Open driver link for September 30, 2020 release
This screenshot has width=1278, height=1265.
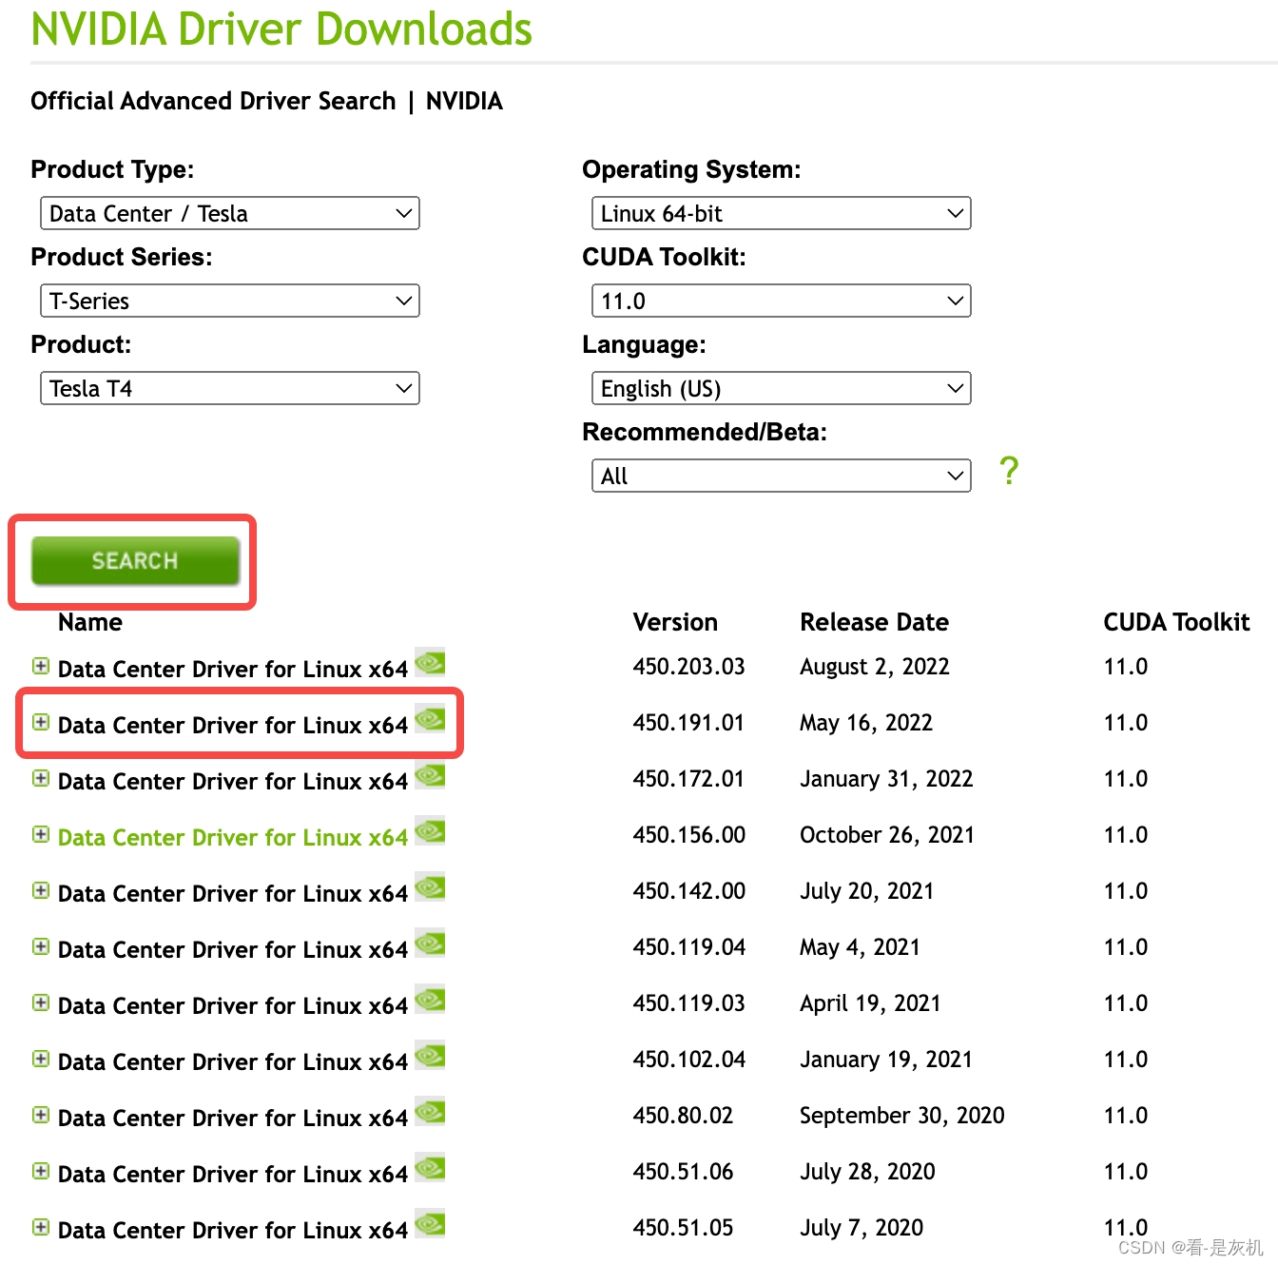[233, 1118]
